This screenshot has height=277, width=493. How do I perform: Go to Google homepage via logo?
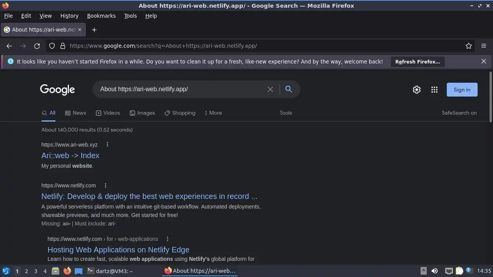click(57, 90)
